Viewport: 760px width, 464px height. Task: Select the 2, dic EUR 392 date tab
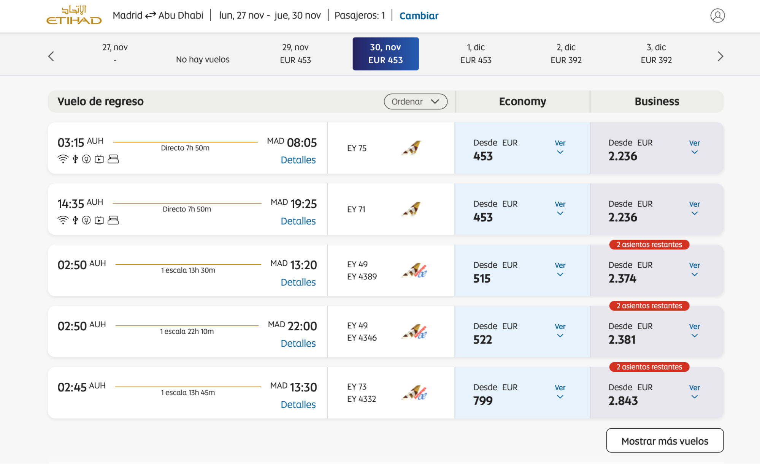click(566, 54)
